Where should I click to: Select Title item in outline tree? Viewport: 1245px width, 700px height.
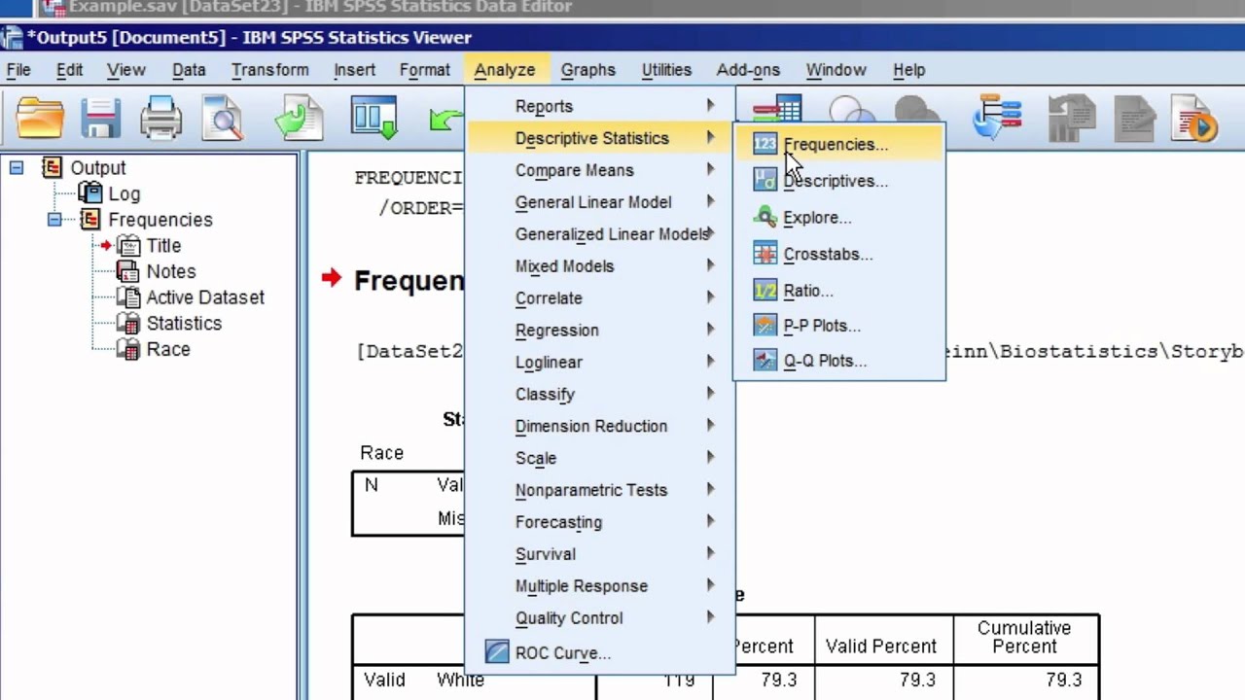click(x=163, y=246)
